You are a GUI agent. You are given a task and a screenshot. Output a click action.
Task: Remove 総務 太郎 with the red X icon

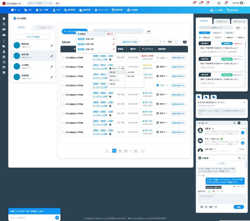[x=113, y=39]
